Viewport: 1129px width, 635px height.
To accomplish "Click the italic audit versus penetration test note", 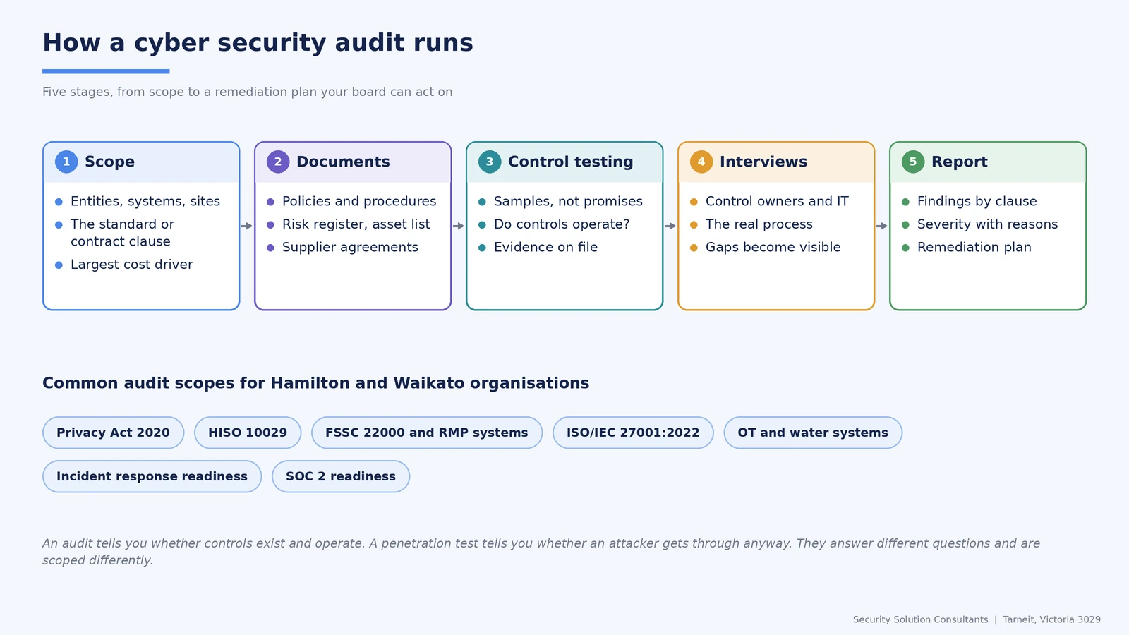I will [x=541, y=552].
